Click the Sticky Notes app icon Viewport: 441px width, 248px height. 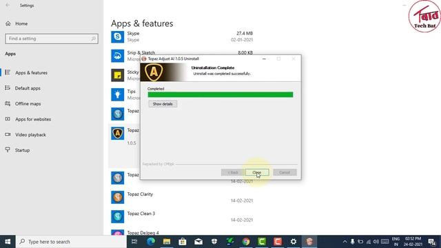point(118,75)
